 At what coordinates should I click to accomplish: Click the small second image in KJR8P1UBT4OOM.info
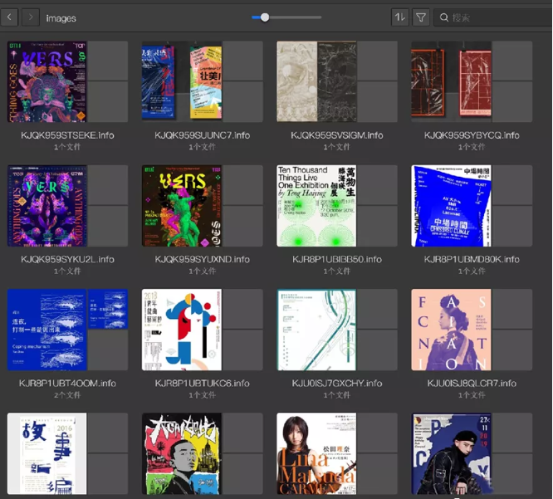click(108, 309)
